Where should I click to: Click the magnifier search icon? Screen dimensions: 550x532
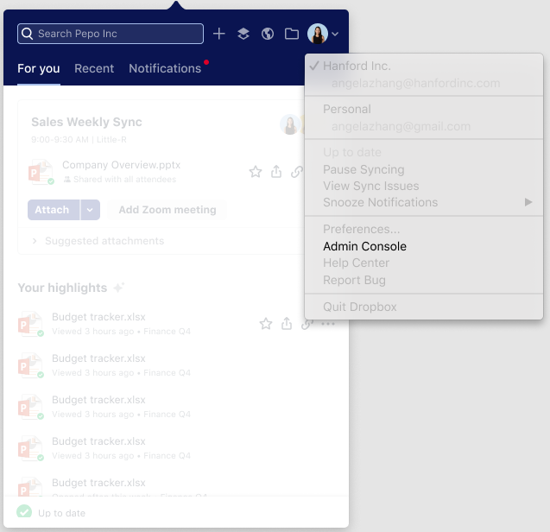click(27, 34)
